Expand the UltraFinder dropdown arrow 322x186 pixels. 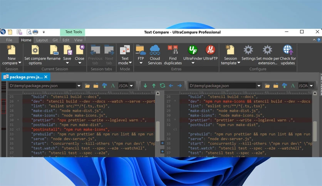coord(193,63)
